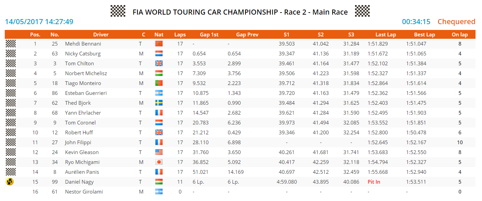The image size is (482, 201).
Task: Toggle the checkered flag indicator on Esteban Guerrieri's row
Action: tap(11, 93)
